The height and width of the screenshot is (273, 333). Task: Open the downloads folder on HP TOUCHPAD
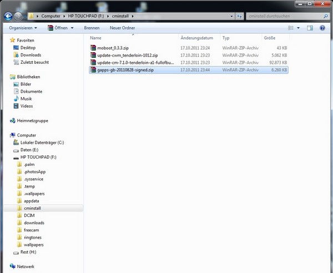point(34,223)
